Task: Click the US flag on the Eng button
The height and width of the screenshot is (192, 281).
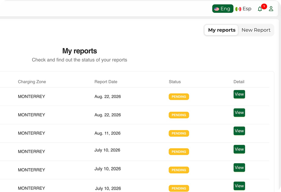Action: pos(217,9)
